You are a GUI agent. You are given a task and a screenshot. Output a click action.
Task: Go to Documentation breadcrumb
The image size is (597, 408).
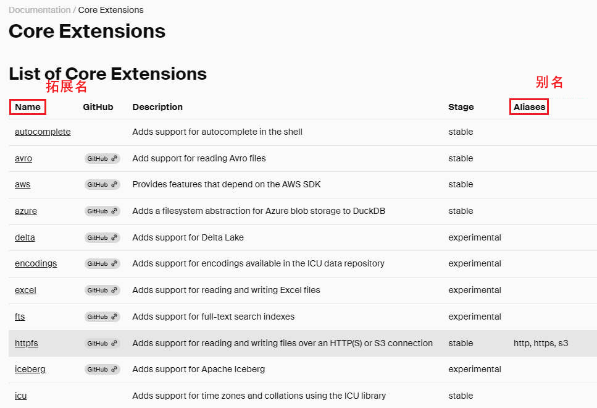coord(40,10)
